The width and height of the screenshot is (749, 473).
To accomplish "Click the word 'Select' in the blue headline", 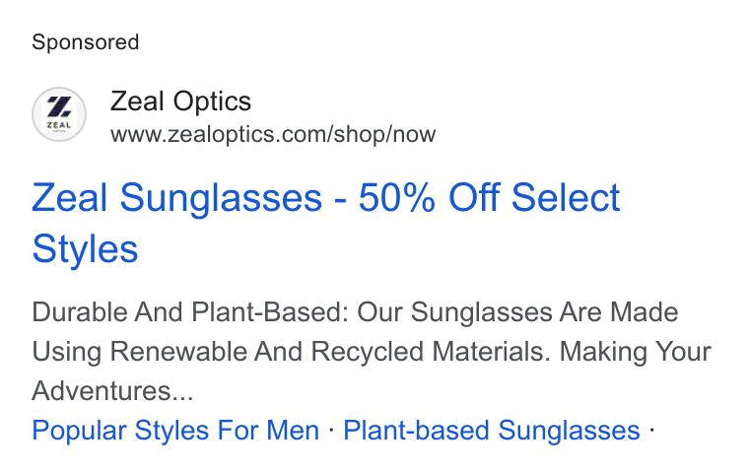I will click(566, 197).
